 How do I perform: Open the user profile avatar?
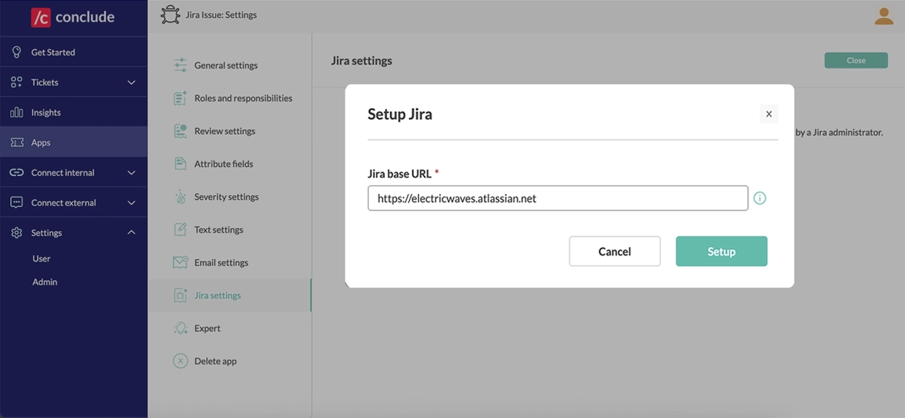point(884,16)
